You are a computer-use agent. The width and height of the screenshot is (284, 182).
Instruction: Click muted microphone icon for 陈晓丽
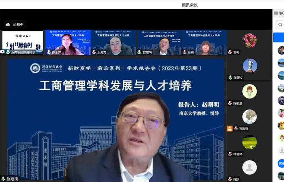pyautogui.click(x=230, y=103)
